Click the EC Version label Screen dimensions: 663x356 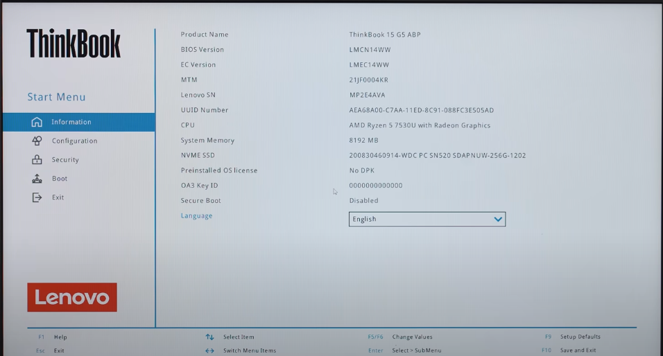click(x=198, y=64)
